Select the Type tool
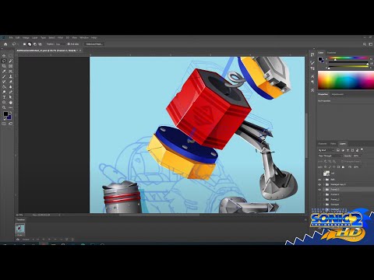 pyautogui.click(x=4, y=97)
